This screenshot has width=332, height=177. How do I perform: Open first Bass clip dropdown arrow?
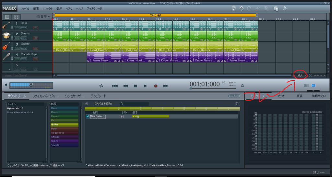(x=65, y=29)
